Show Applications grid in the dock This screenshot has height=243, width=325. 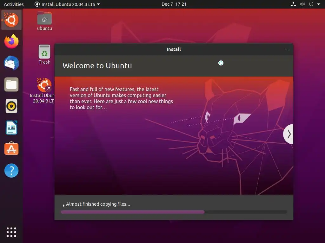coord(11,232)
